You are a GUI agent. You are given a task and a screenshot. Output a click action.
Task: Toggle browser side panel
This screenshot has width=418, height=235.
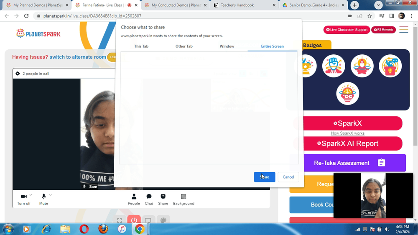coord(391,16)
